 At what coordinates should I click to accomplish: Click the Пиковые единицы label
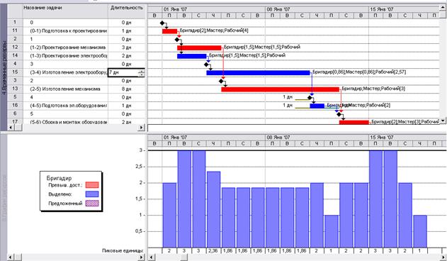click(x=123, y=250)
